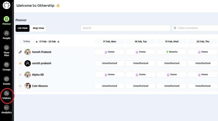Click the Othership logo at top
Image resolution: width=218 pixels, height=121 pixels.
point(6,5)
